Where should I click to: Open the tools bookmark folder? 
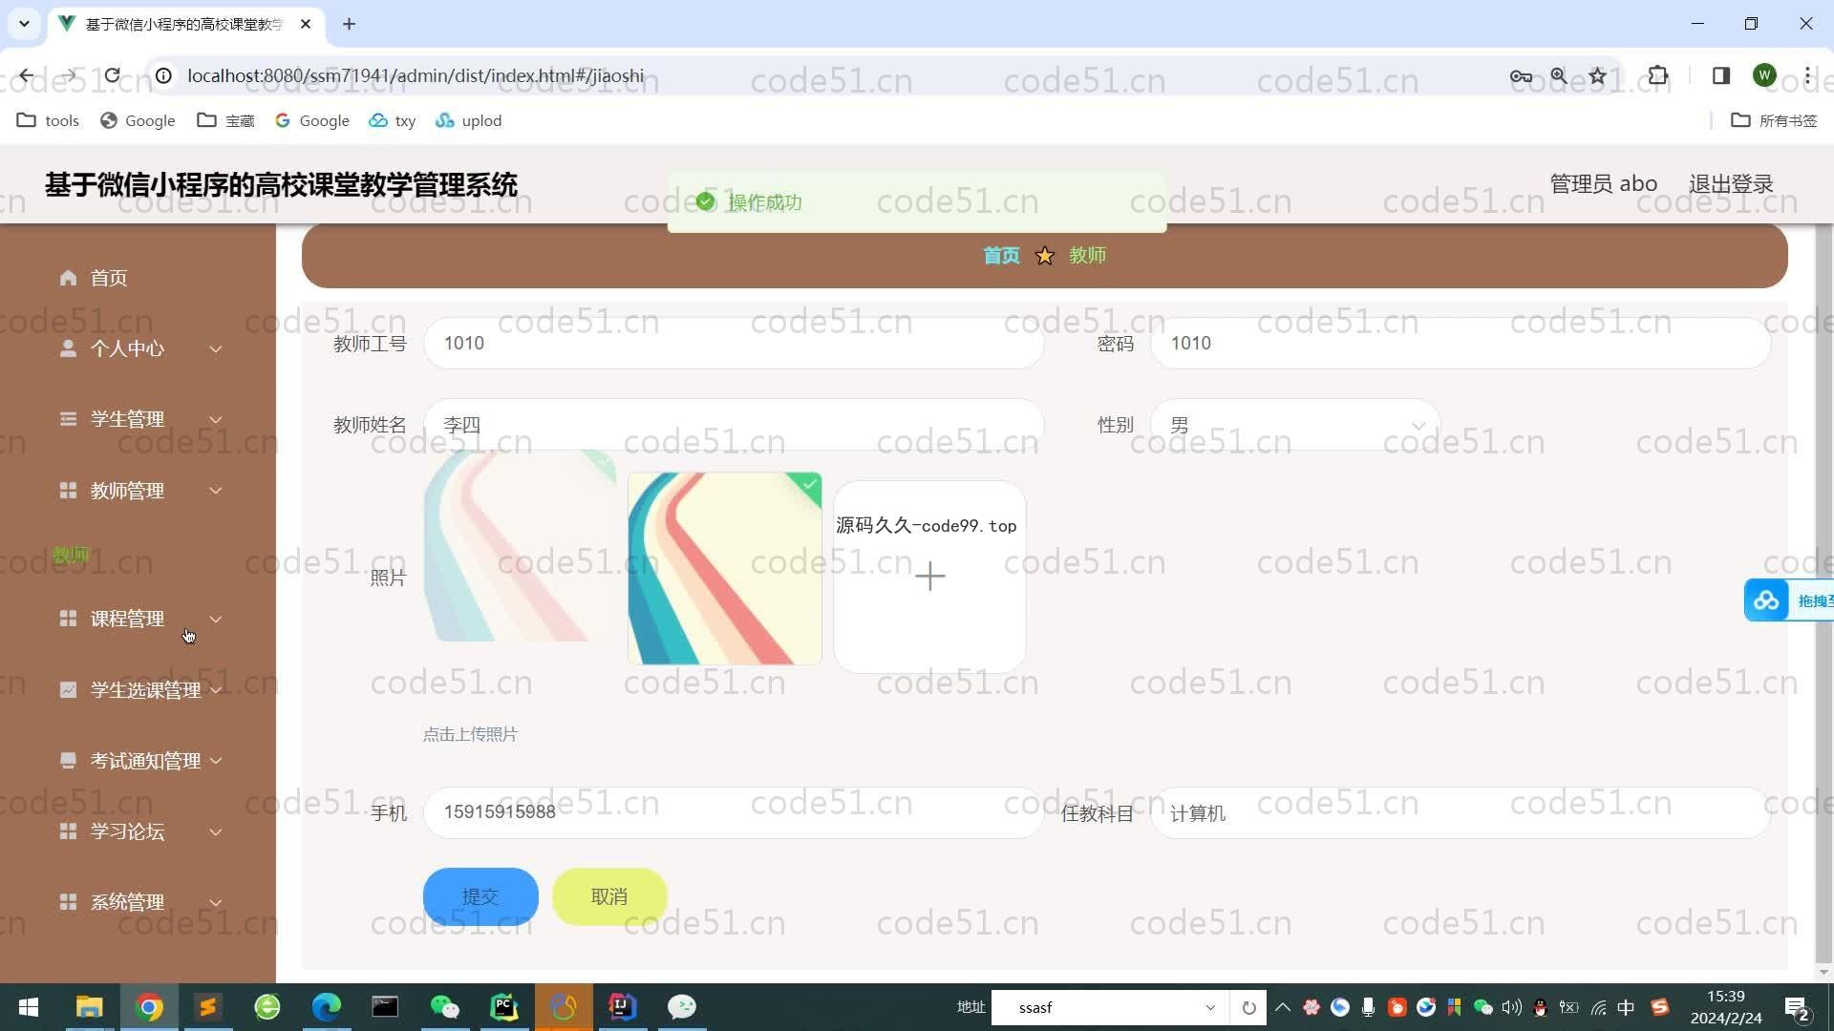(x=49, y=120)
